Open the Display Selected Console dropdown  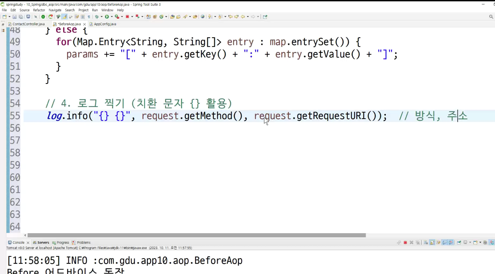click(x=470, y=242)
